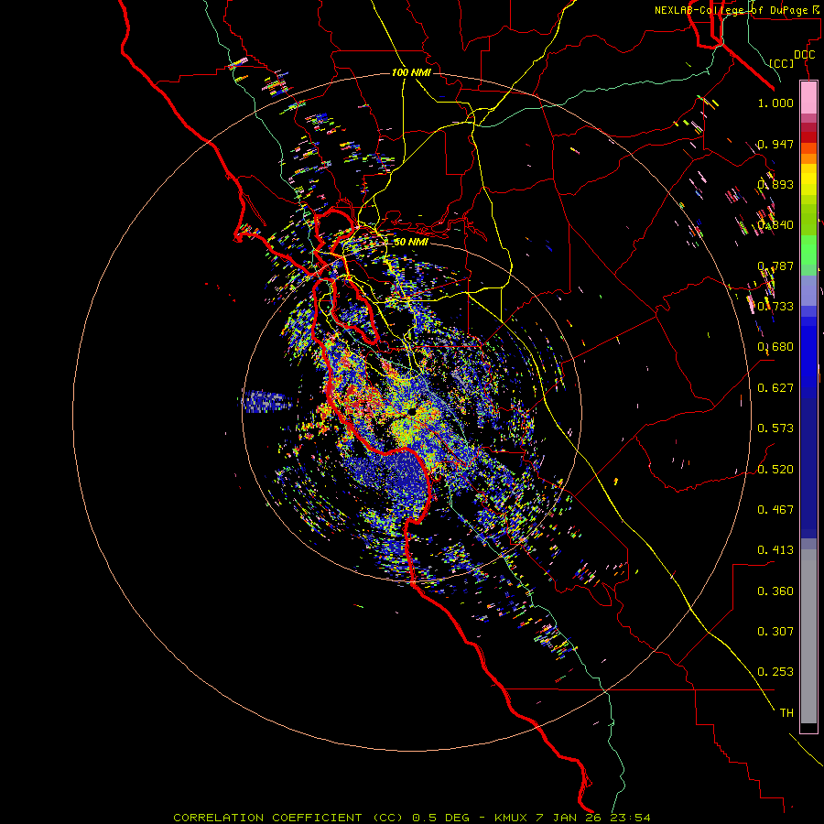Select the 0.680 legend value
This screenshot has height=824, width=824.
click(775, 347)
